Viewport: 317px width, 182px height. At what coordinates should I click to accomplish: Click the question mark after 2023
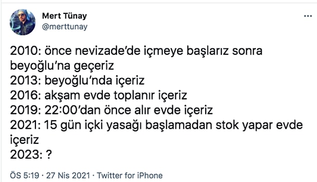click(x=49, y=155)
